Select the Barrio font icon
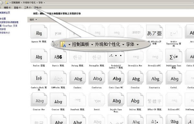Viewport: 194px width, 124px height. pyautogui.click(x=58, y=55)
